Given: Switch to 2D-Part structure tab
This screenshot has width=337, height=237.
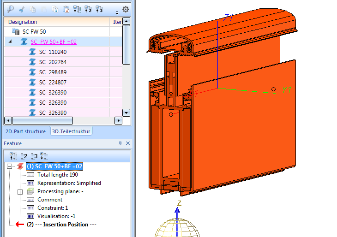Looking at the screenshot, I should click(25, 131).
